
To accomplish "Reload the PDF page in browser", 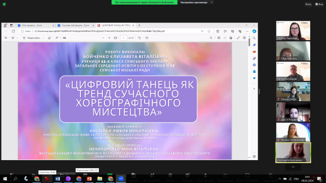I will point(13,31).
